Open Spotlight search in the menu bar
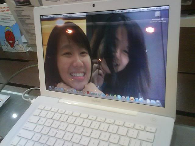 pos(165,8)
